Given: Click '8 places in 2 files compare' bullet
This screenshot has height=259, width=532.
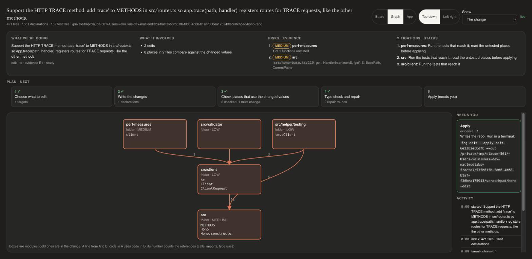Looking at the screenshot, I should [188, 52].
